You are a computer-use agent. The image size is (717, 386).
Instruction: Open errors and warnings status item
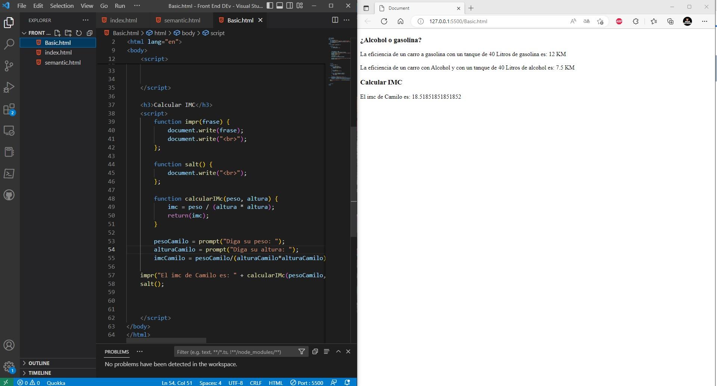click(29, 383)
